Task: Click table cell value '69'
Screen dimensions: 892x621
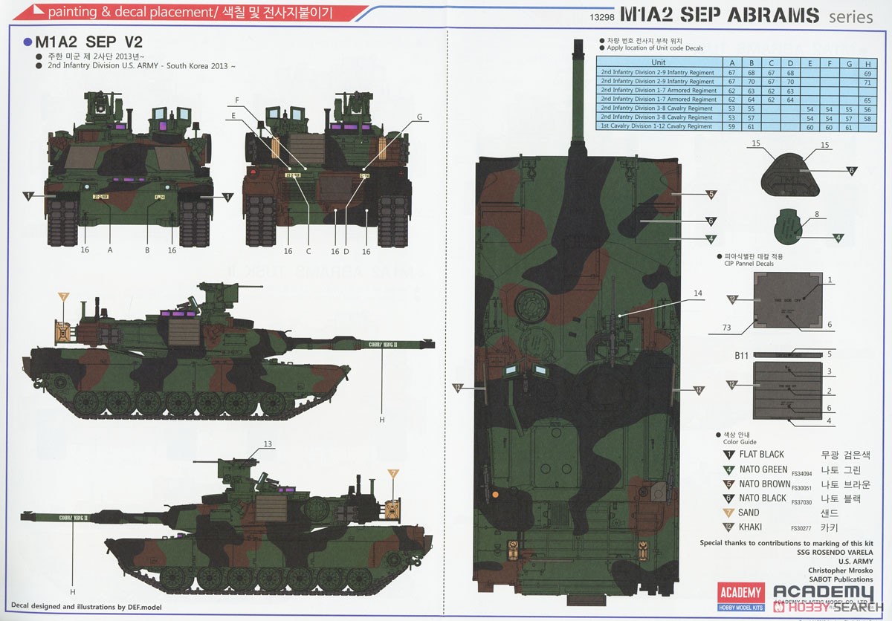Action: 867,73
